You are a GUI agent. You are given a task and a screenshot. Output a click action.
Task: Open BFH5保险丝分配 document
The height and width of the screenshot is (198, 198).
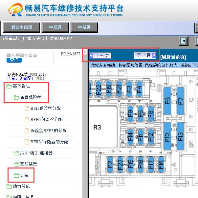tap(46, 119)
